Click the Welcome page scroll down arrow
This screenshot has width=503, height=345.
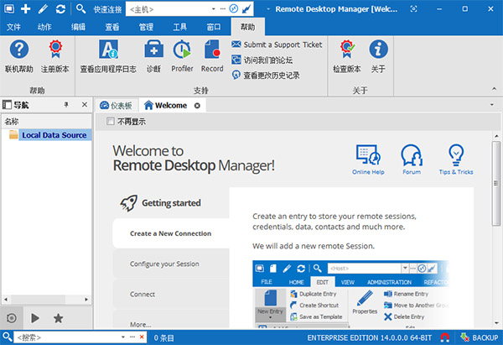(x=496, y=323)
